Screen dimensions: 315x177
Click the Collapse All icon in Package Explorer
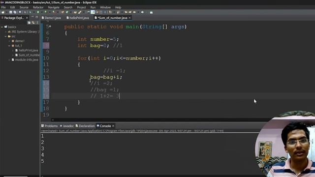pos(29,23)
